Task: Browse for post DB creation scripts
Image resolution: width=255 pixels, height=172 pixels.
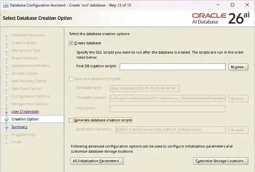Action: point(238,67)
